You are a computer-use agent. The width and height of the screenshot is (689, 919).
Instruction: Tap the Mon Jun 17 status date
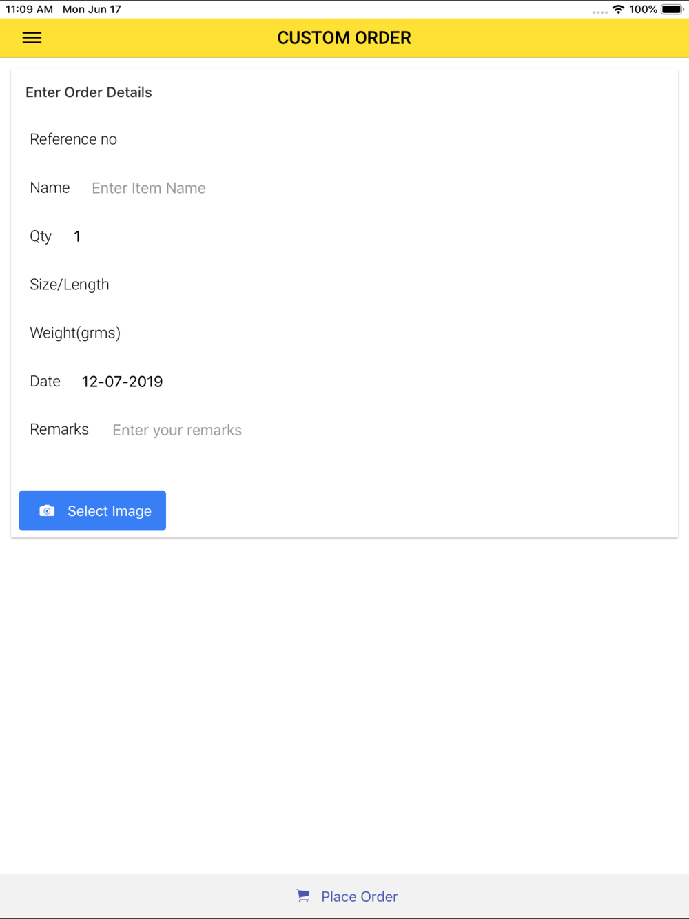click(x=92, y=10)
